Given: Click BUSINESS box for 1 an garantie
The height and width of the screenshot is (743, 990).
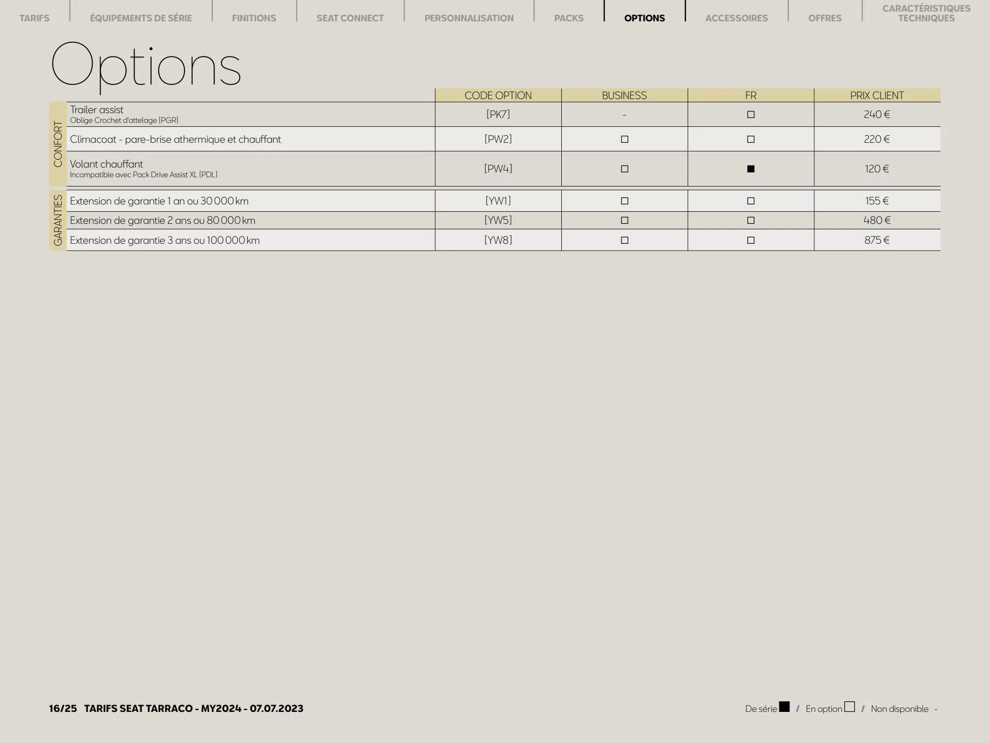Looking at the screenshot, I should coord(624,201).
